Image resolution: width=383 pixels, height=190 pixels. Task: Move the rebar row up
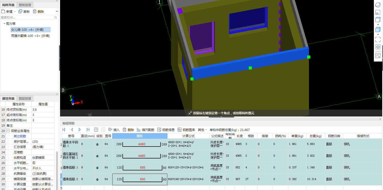96,130
